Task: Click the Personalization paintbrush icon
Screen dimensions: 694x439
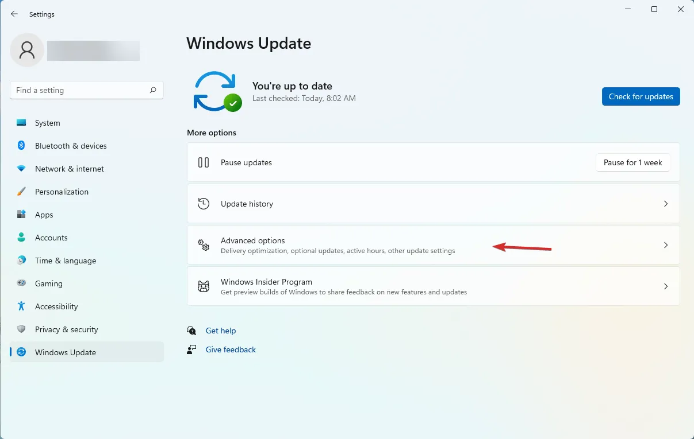Action: [x=21, y=192]
